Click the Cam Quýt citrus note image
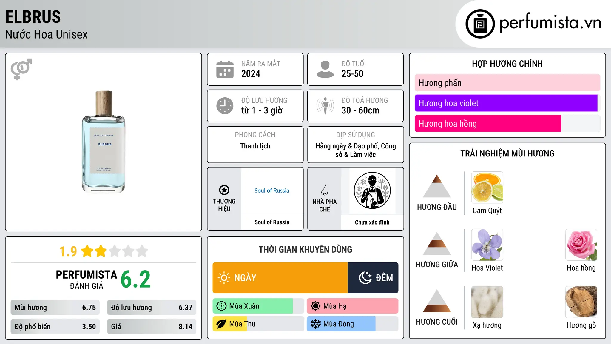Image resolution: width=611 pixels, height=344 pixels. pos(487,187)
